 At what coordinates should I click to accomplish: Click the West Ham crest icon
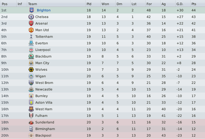coord(31,109)
